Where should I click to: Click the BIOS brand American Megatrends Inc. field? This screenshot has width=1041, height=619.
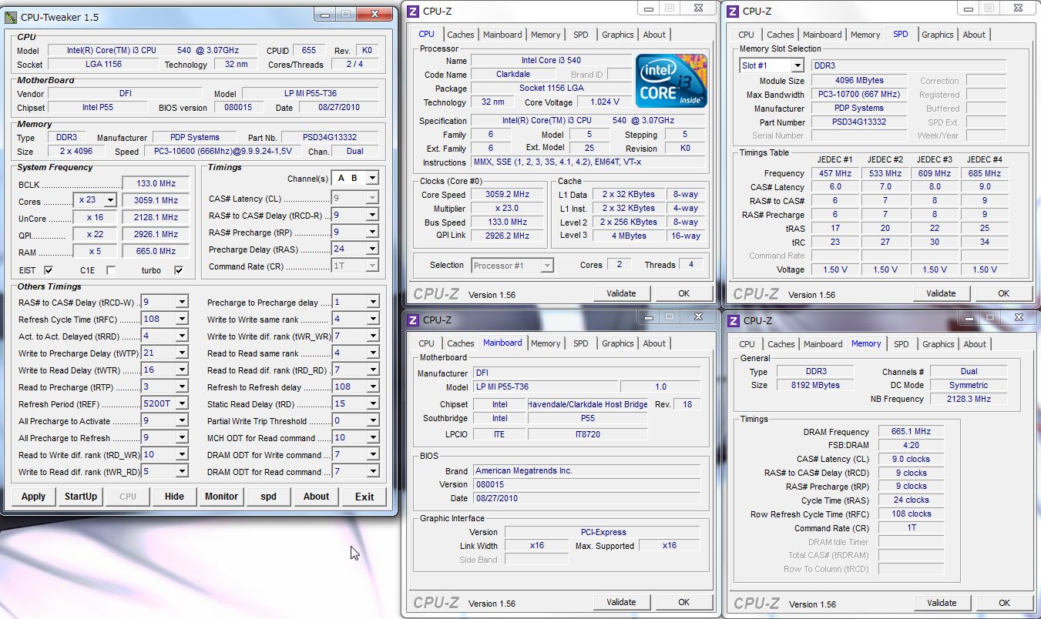[586, 470]
